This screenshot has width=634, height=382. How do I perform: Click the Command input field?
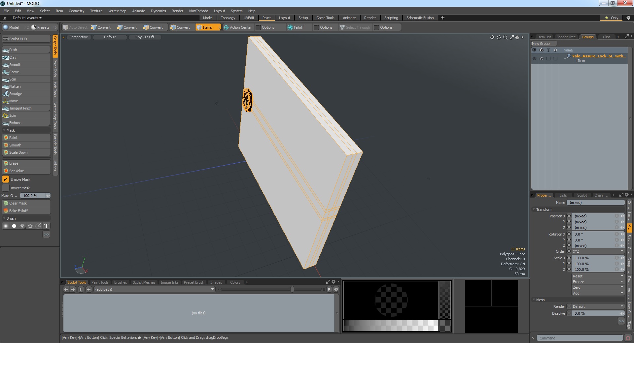[579, 338]
